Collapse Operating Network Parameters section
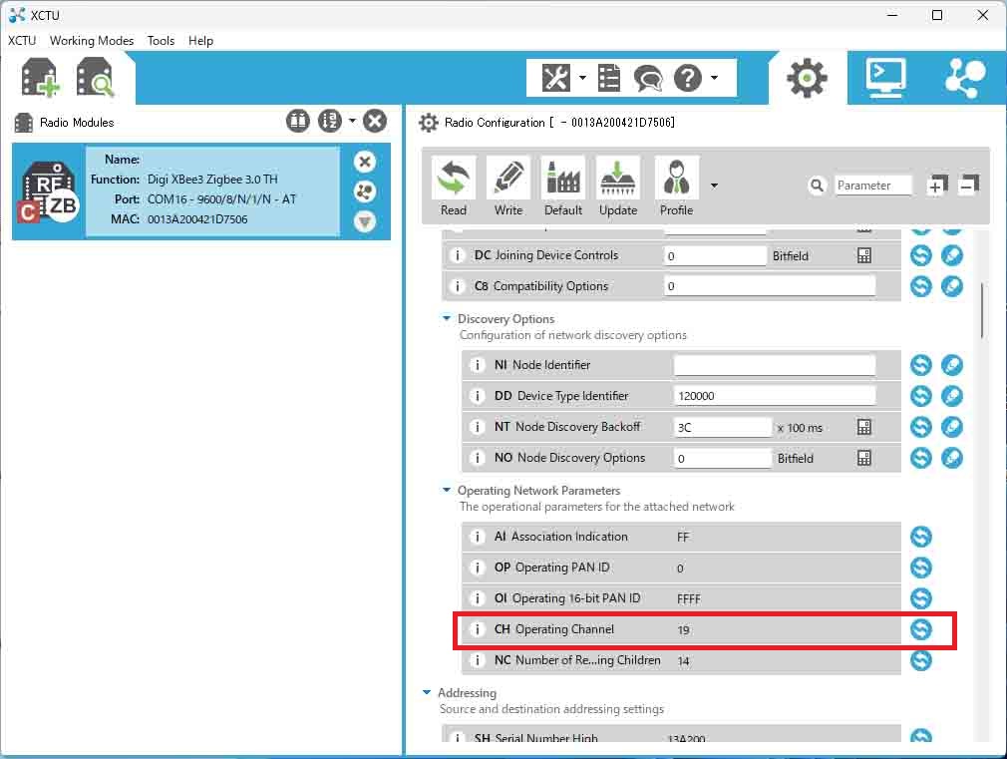This screenshot has width=1007, height=759. coord(447,491)
